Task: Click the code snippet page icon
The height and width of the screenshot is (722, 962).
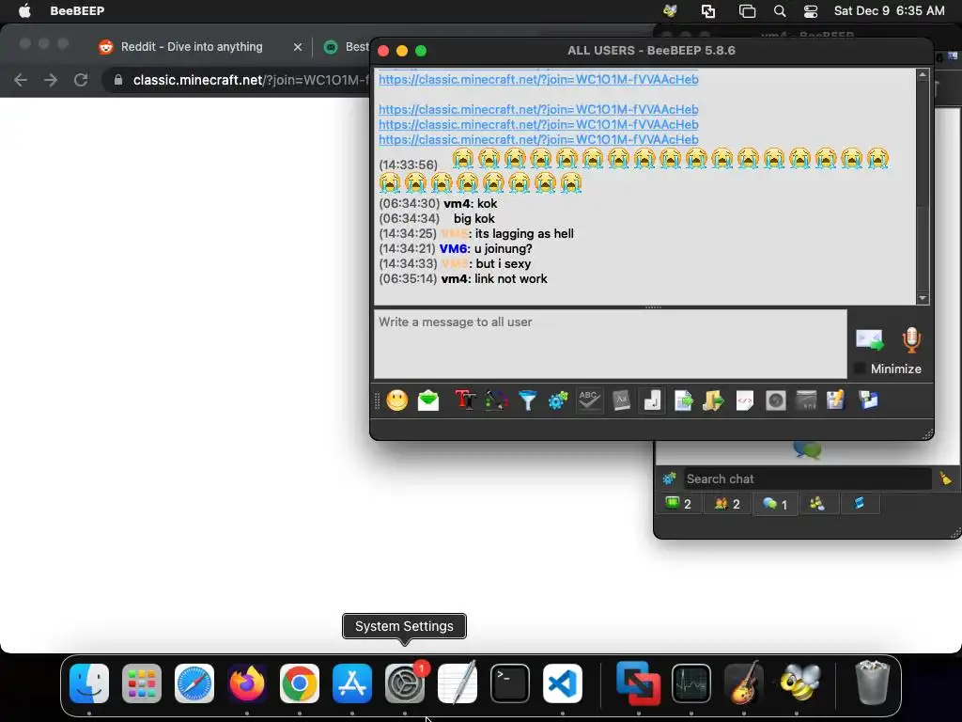Action: (745, 400)
